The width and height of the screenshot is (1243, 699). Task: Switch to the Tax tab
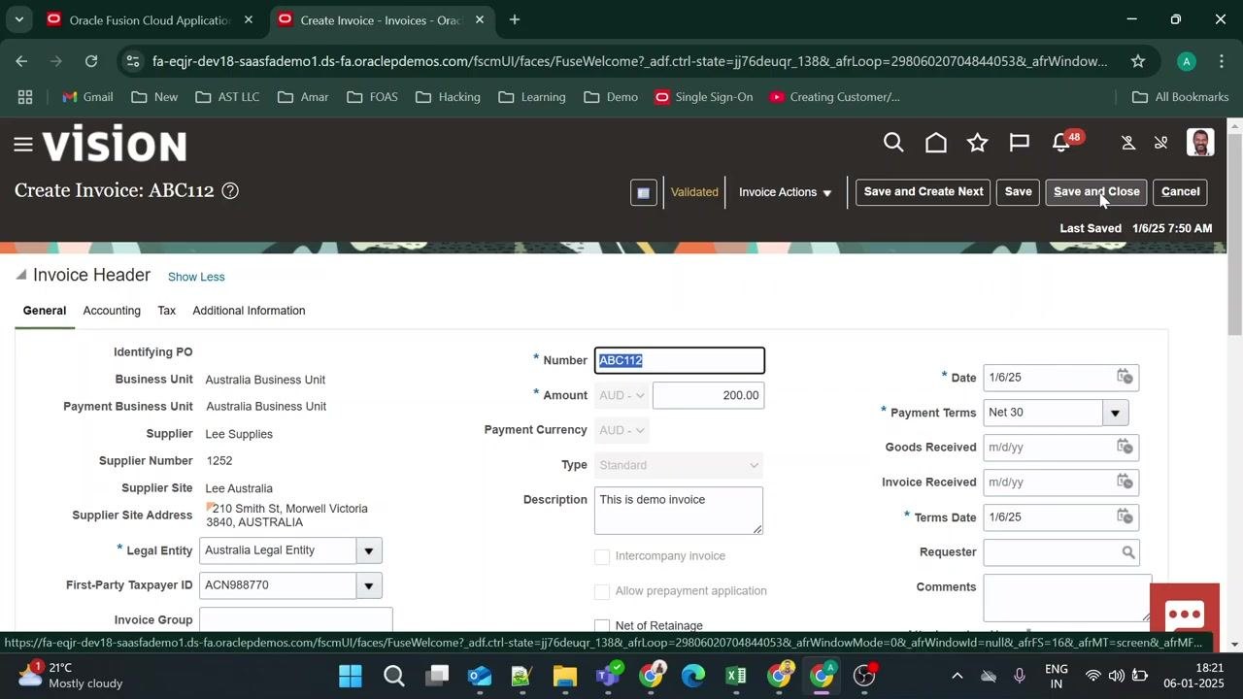(167, 311)
